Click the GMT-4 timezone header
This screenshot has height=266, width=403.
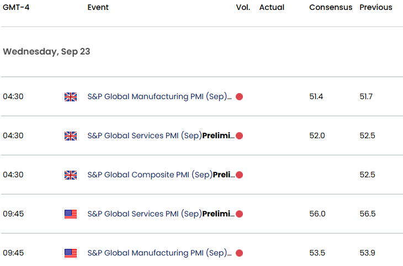(16, 7)
